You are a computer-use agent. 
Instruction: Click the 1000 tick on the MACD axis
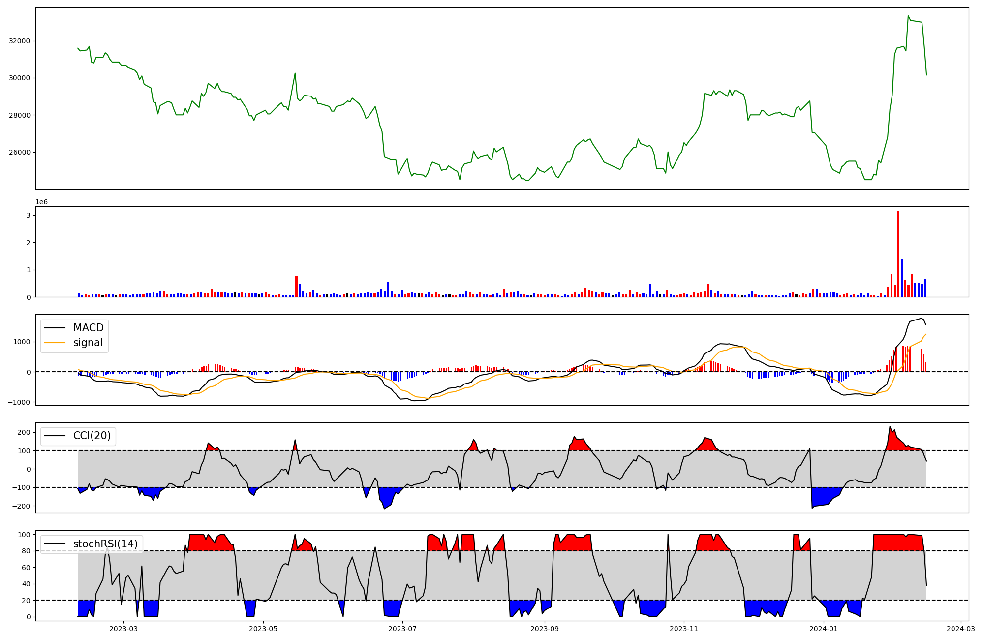(22, 342)
